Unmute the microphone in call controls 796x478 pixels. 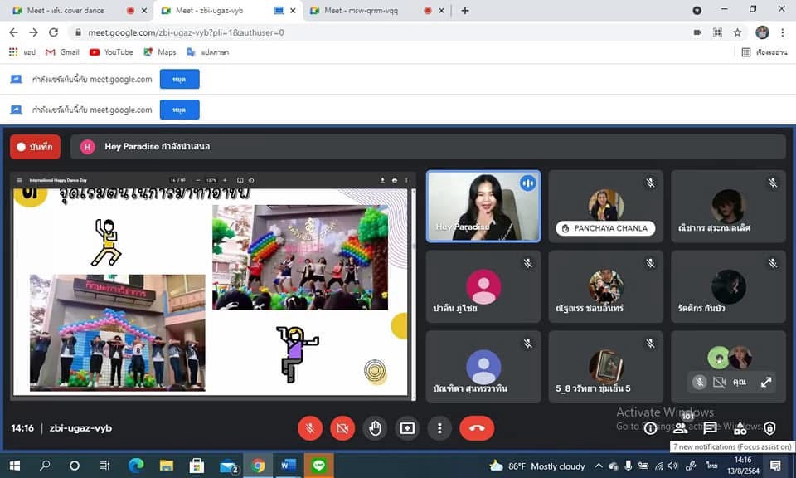(309, 428)
